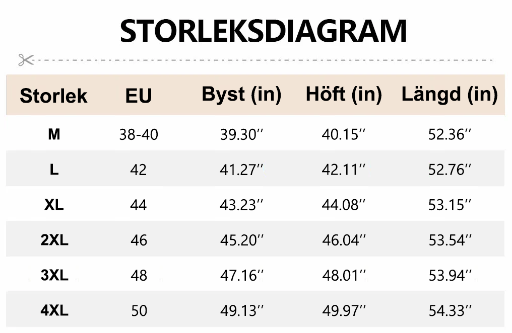Click the scissors icon beside the dashed line
The width and height of the screenshot is (512, 333).
(25, 60)
